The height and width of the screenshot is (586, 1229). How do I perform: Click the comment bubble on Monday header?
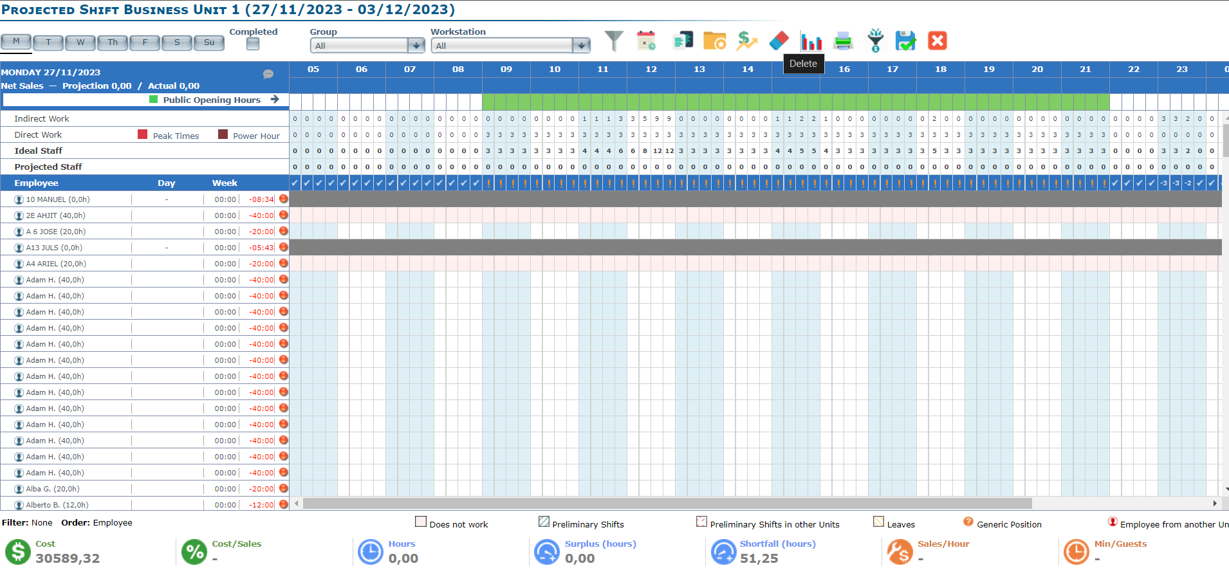(x=268, y=74)
